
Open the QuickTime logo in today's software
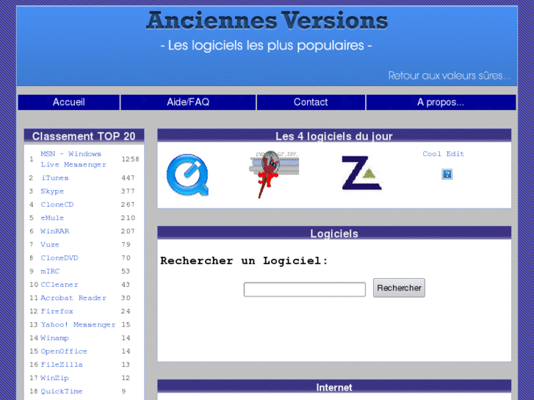point(187,175)
